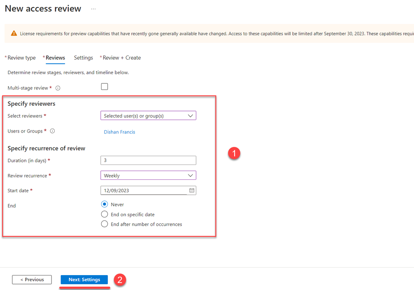
Task: Click the Users or Groups label
Action: point(25,131)
